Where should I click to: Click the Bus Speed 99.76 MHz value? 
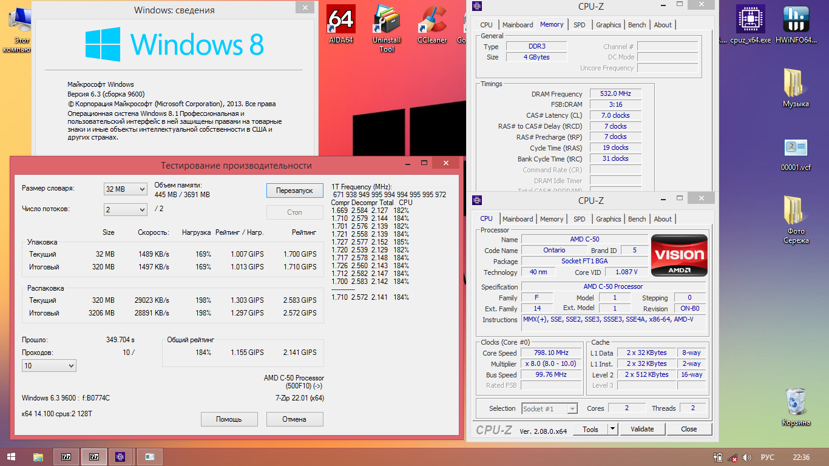pyautogui.click(x=551, y=375)
